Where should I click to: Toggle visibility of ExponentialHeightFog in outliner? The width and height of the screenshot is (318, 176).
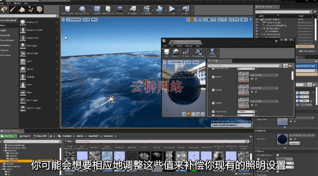point(257,26)
